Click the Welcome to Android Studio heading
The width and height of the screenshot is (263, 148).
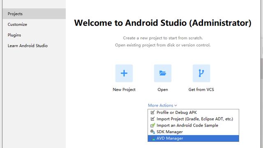pyautogui.click(x=163, y=23)
